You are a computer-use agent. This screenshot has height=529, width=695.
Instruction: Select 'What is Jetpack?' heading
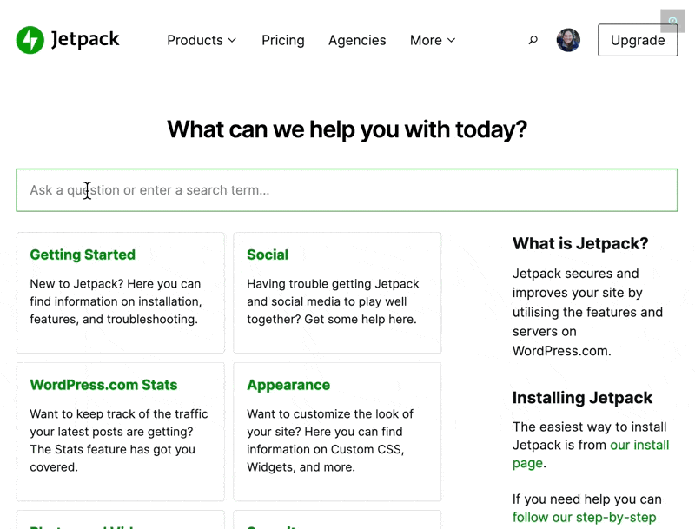point(580,244)
